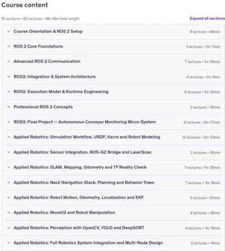Click chevron beside Sensor Integration, ROS-GZ Bridge
Image resolution: width=225 pixels, height=251 pixels.
click(8, 152)
